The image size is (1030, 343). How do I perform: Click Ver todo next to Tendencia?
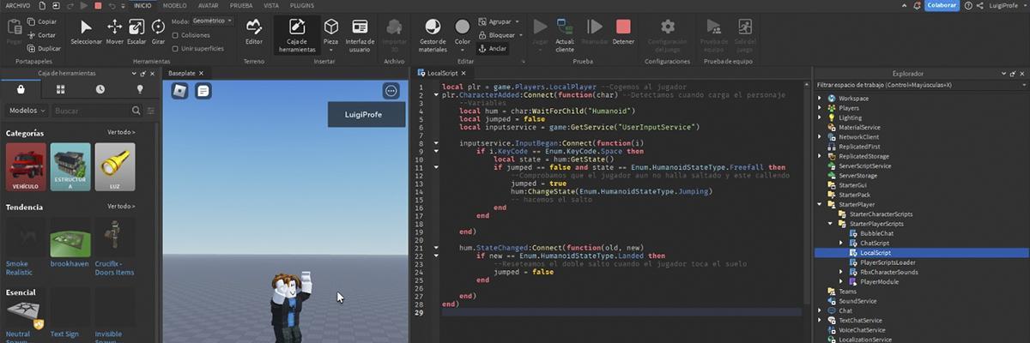[121, 207]
